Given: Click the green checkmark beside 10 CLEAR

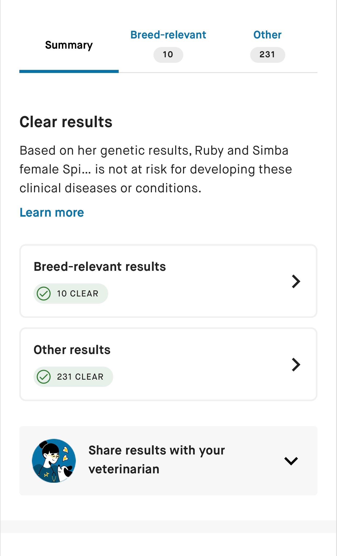Looking at the screenshot, I should pos(44,294).
